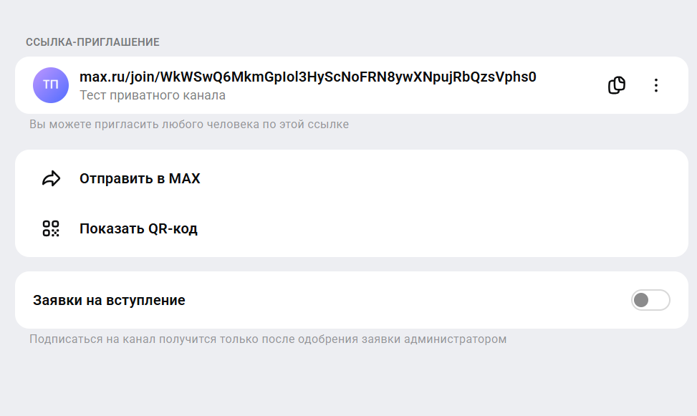Enable the Заявки на вступление switch

[650, 300]
